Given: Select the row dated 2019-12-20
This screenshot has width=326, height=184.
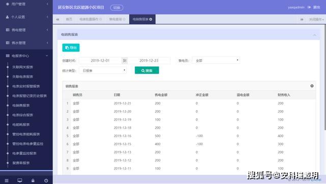Looking at the screenshot, I should (x=189, y=112).
